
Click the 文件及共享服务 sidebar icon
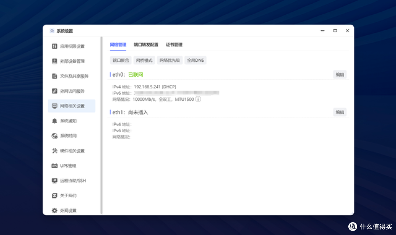click(54, 76)
